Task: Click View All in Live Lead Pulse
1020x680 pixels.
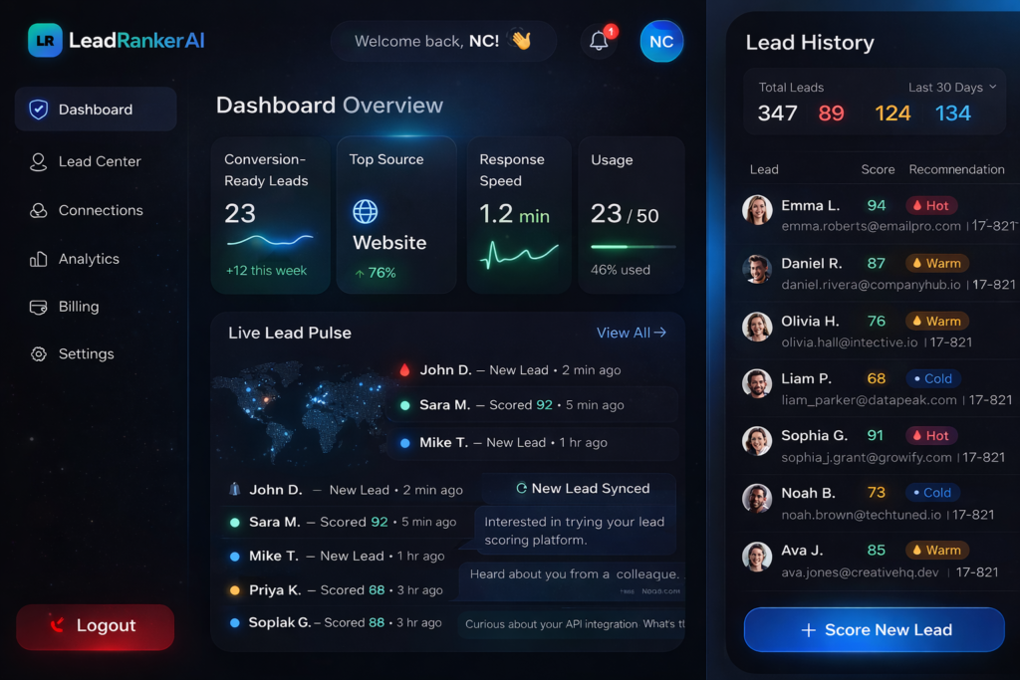Action: coord(631,333)
